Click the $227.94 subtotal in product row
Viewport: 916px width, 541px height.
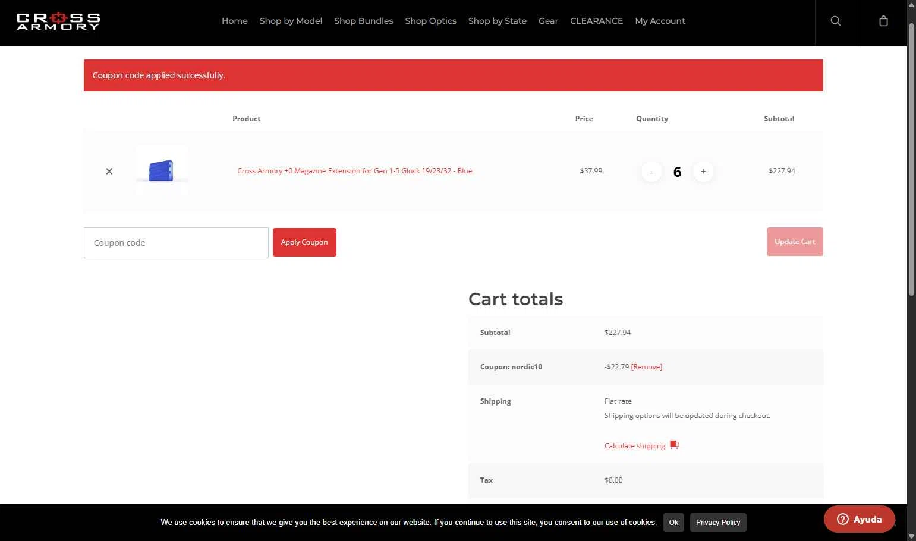pyautogui.click(x=782, y=171)
